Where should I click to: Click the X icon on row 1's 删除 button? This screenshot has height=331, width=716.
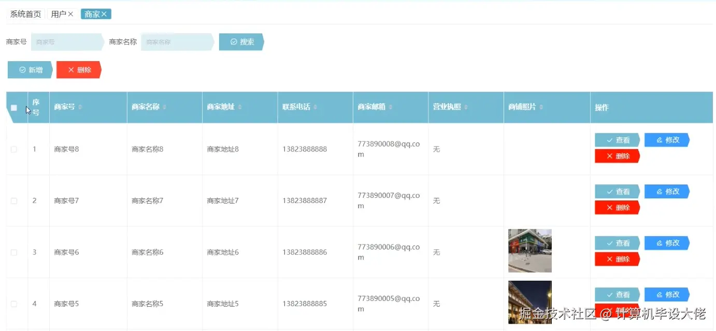click(610, 156)
